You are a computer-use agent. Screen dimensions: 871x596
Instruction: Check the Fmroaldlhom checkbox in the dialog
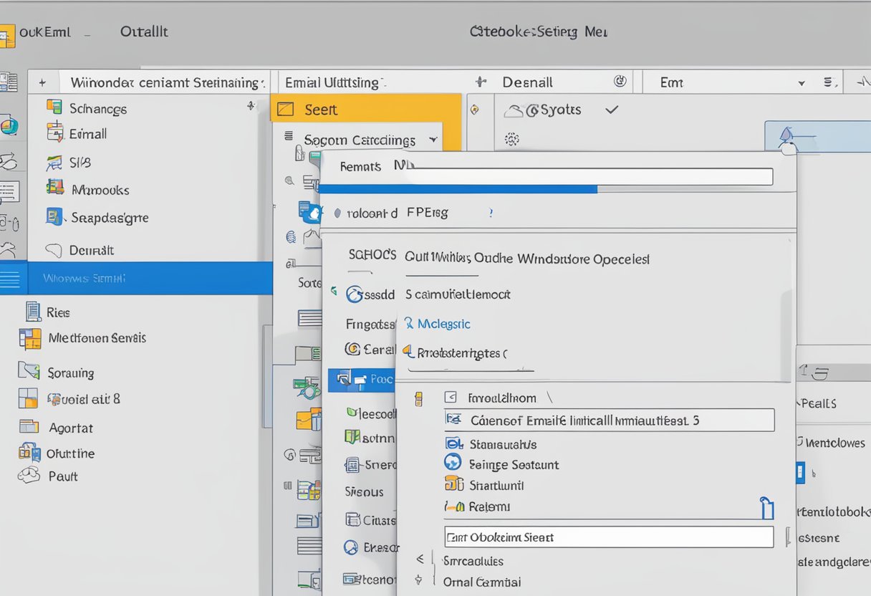click(x=450, y=397)
